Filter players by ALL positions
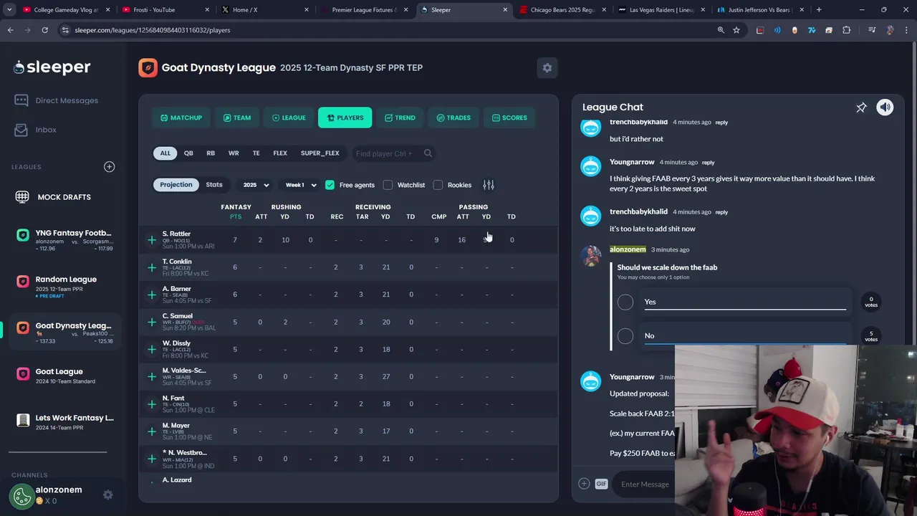Screen dimensions: 917x516 [165, 153]
